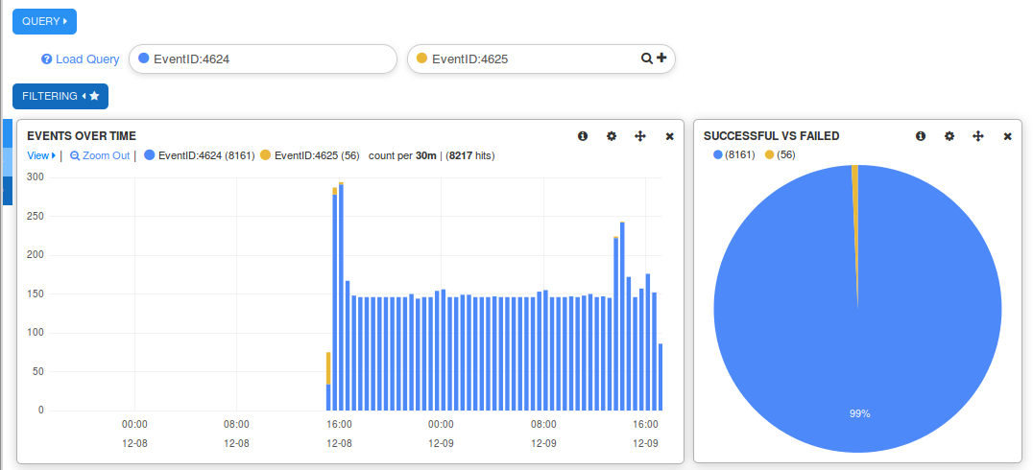Expand the FILTERING section

coord(60,96)
